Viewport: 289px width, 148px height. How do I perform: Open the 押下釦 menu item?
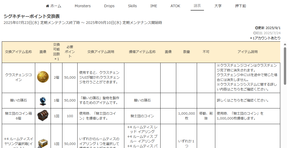pyautogui.click(x=240, y=6)
